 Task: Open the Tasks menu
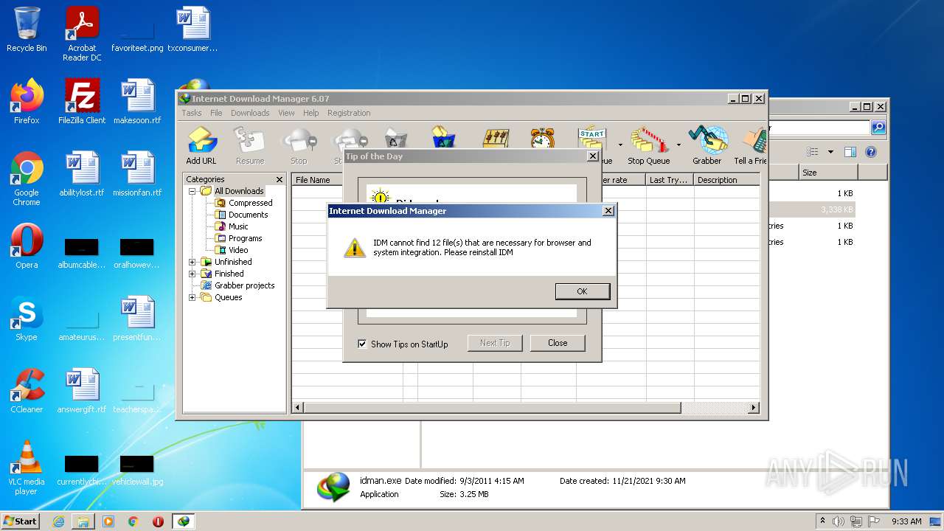point(192,113)
